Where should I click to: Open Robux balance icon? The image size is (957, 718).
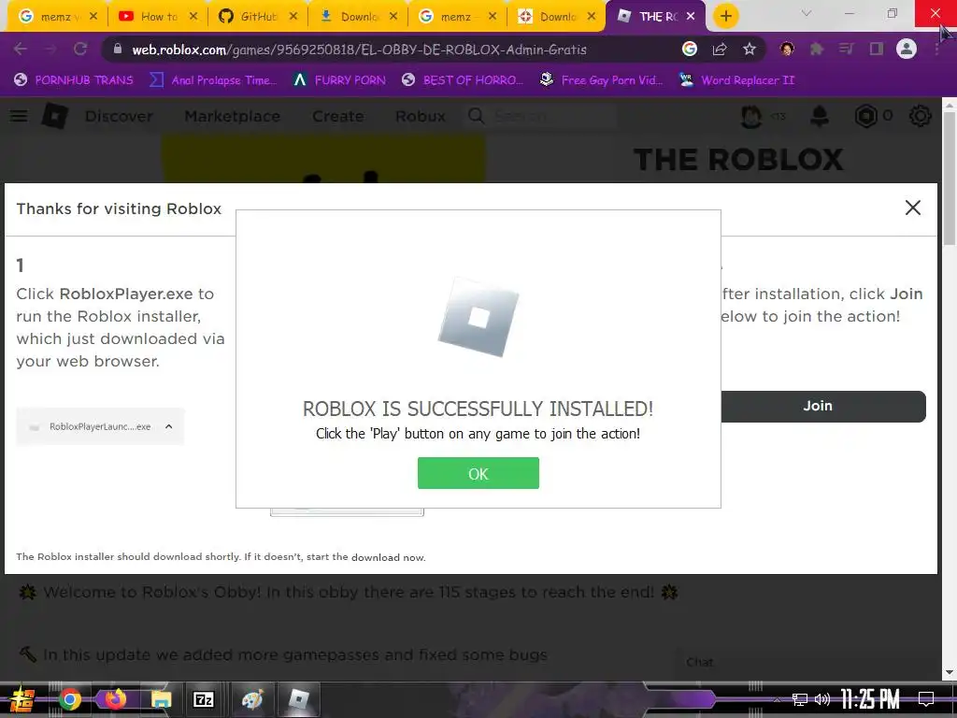click(866, 116)
